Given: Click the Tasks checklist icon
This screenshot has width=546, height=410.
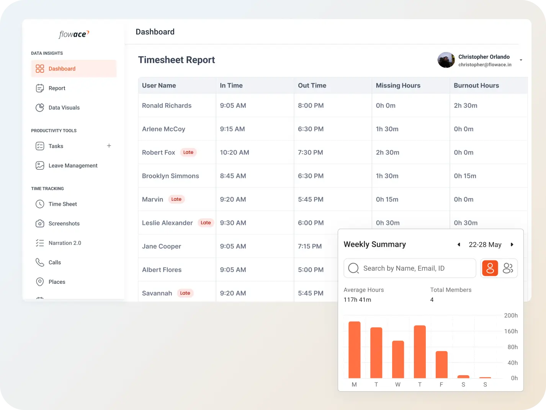Looking at the screenshot, I should point(40,146).
